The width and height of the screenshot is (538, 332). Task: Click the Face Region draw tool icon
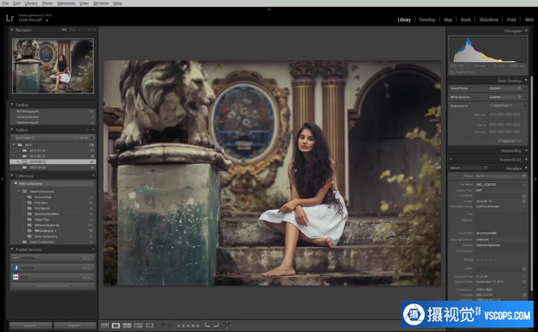click(x=227, y=325)
